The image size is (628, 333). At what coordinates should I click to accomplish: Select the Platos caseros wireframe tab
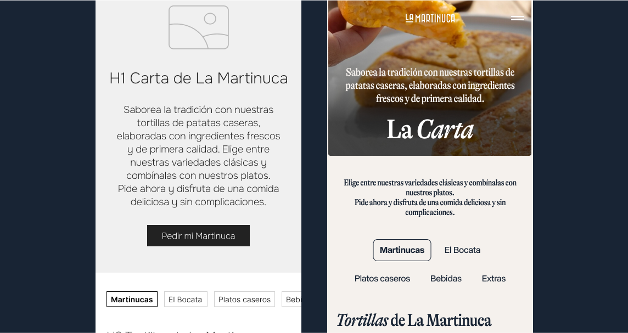244,300
